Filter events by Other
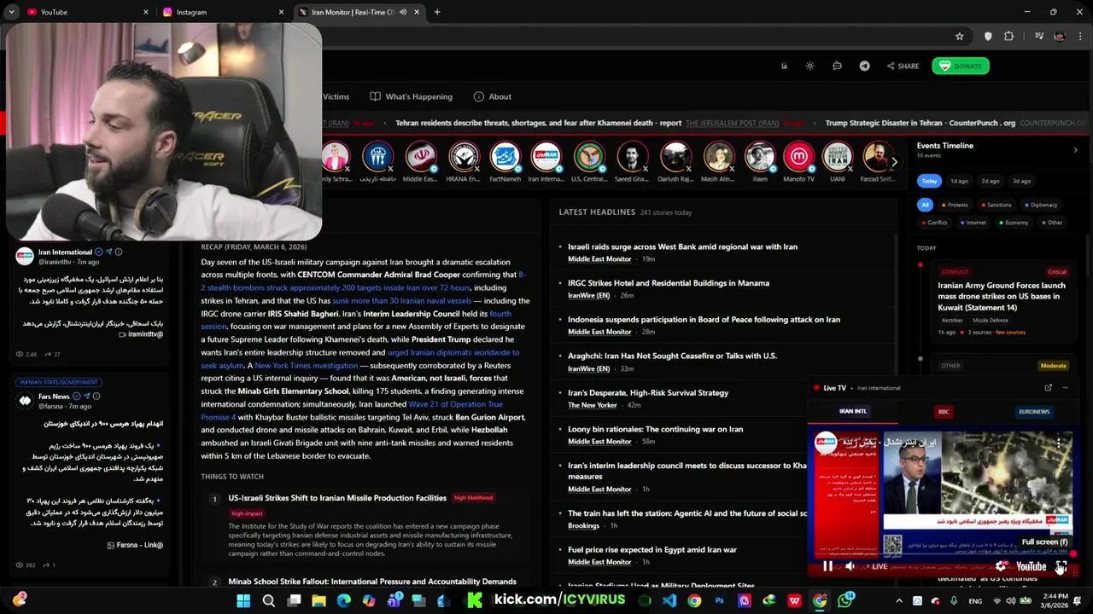This screenshot has width=1093, height=614. [x=1052, y=223]
